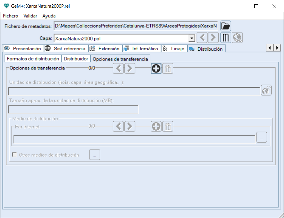
Task: Click ellipsis button next to Otros medios
Action: coord(95,155)
